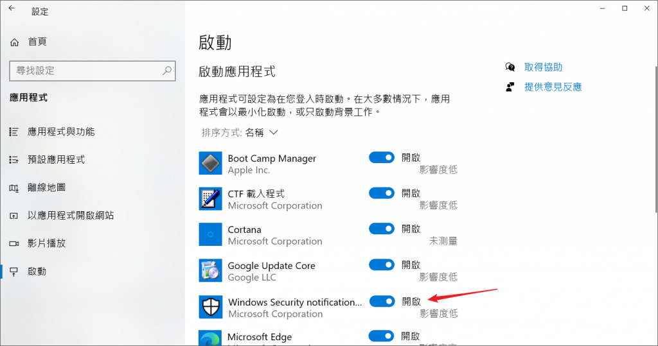Maximize the Settings window
Screen dimensions: 658x346
(625, 8)
